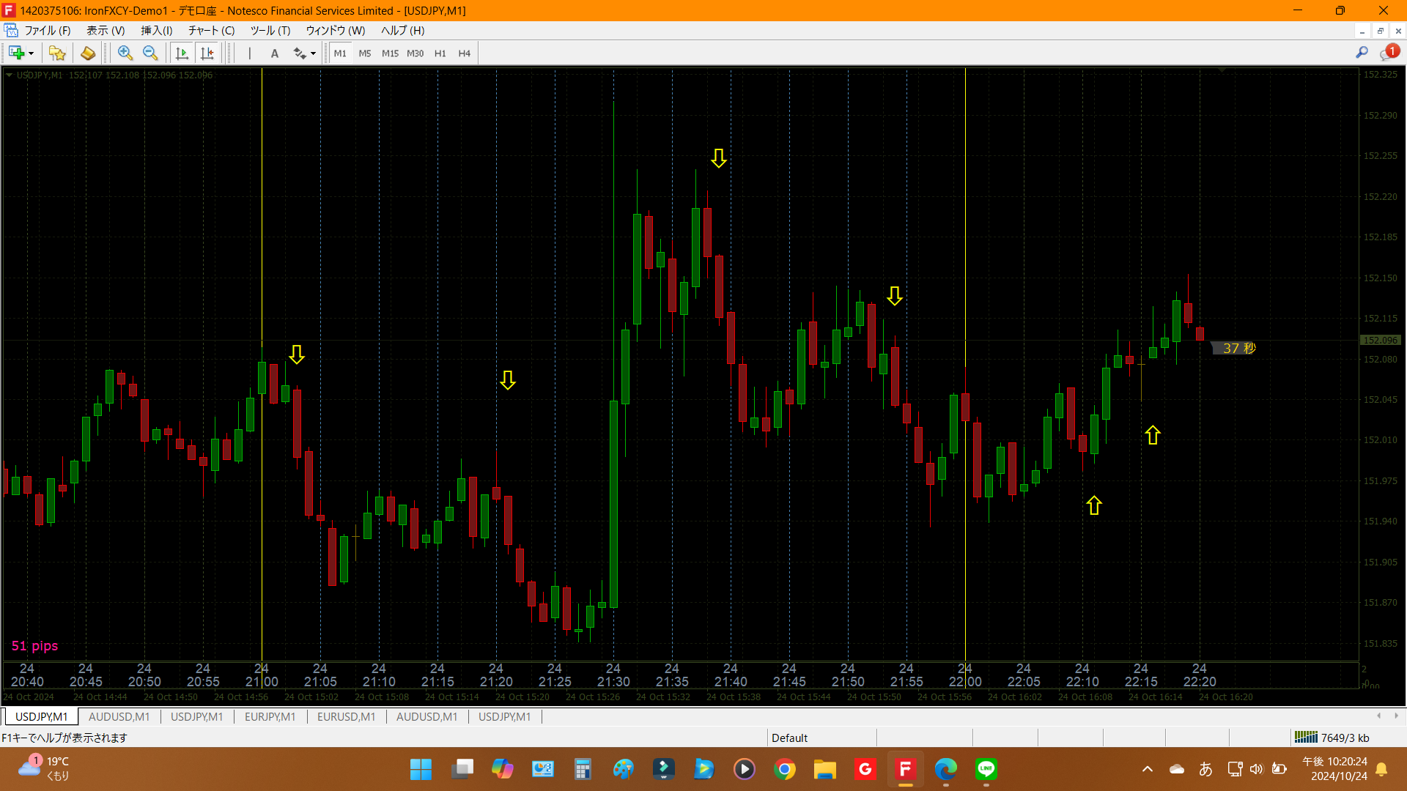This screenshot has height=791, width=1407.
Task: Select the text label tool
Action: (x=275, y=53)
